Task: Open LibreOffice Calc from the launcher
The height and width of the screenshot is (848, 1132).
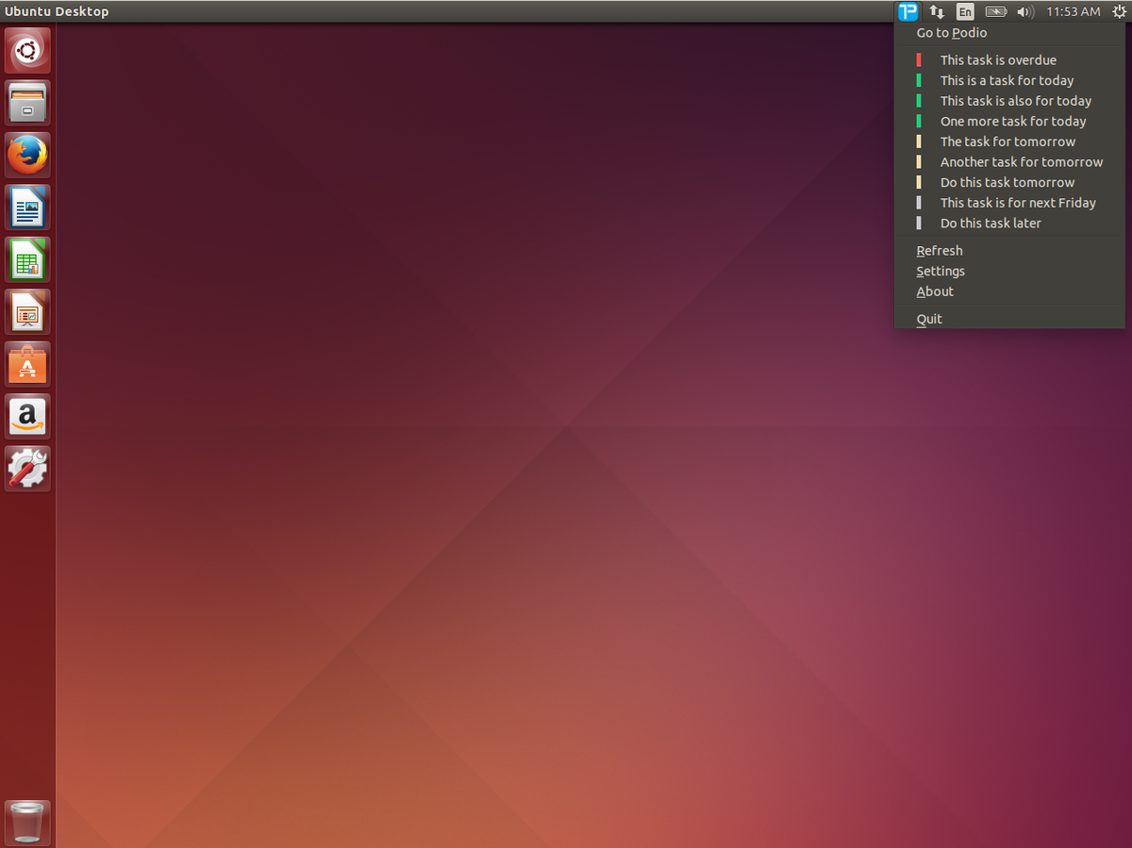Action: point(27,259)
